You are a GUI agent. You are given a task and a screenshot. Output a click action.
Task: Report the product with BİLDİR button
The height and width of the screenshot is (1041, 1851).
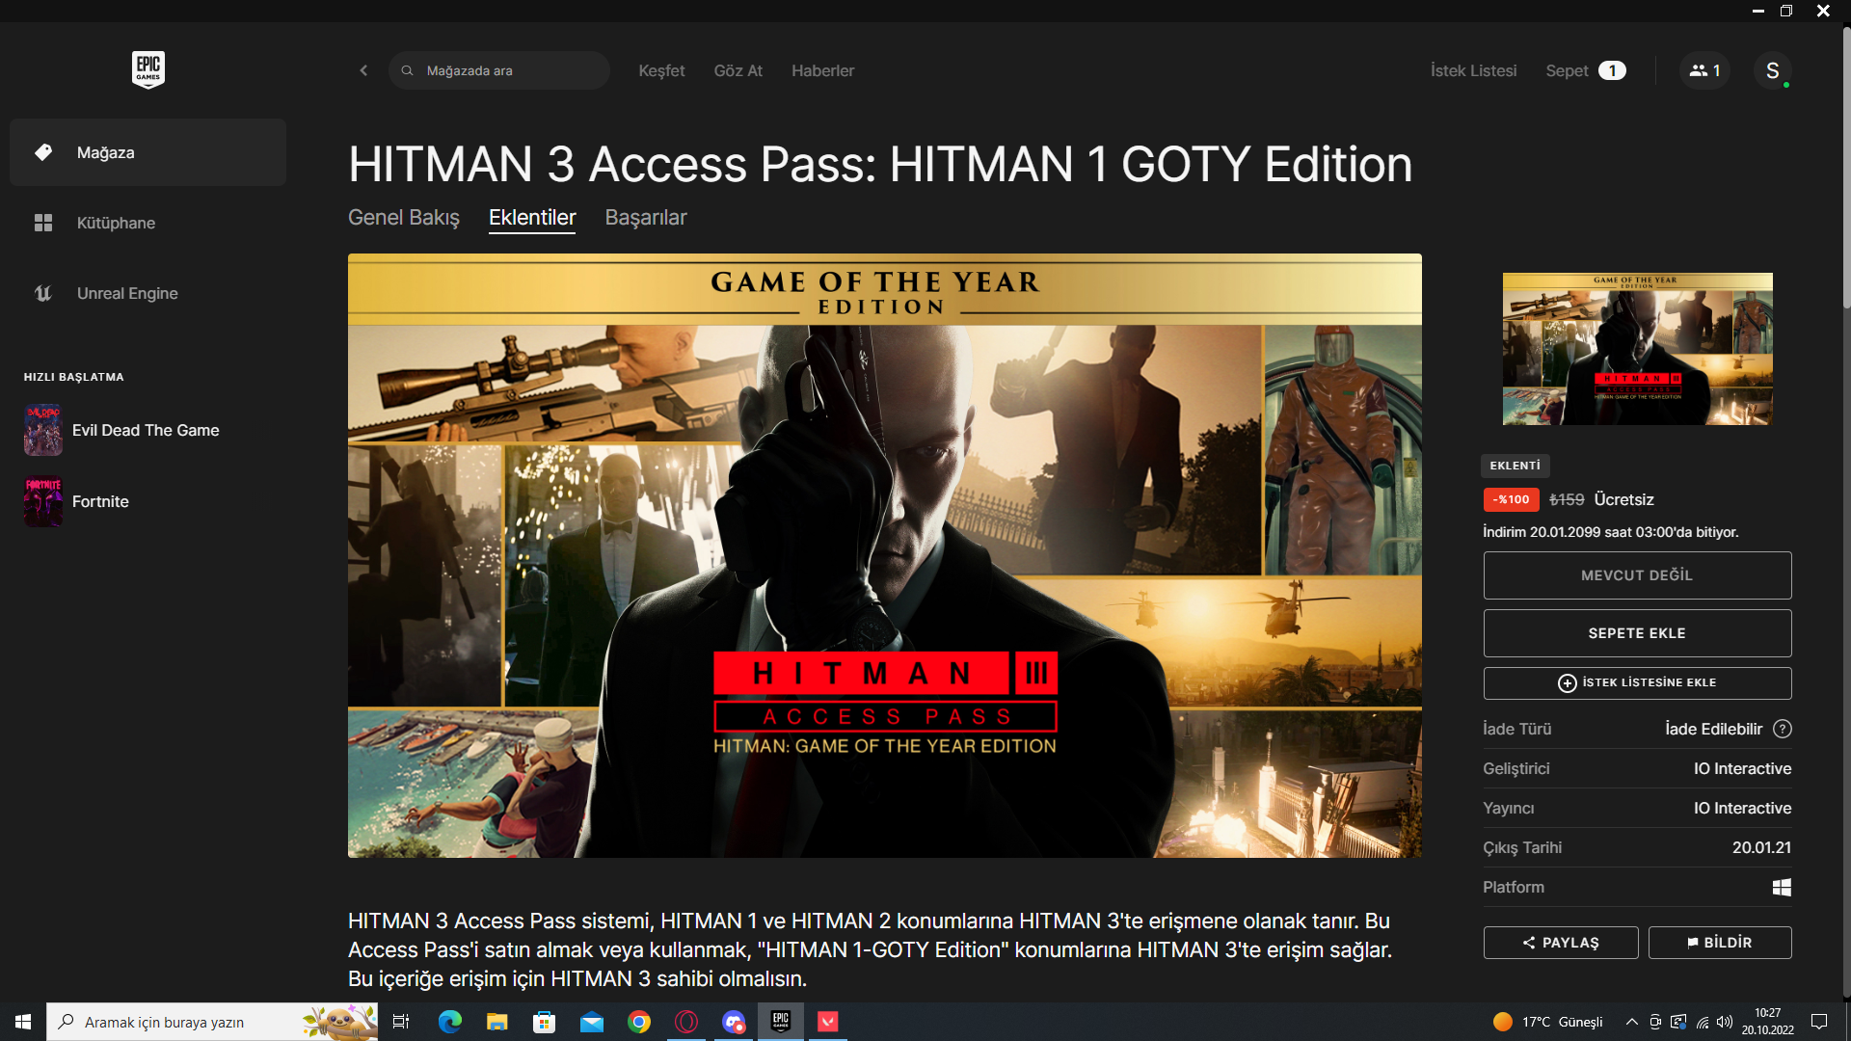[x=1719, y=943]
